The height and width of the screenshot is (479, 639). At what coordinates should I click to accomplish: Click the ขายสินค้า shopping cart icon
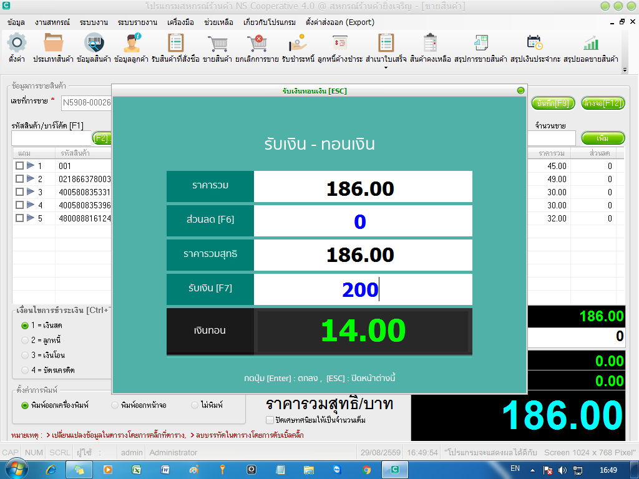pyautogui.click(x=217, y=43)
